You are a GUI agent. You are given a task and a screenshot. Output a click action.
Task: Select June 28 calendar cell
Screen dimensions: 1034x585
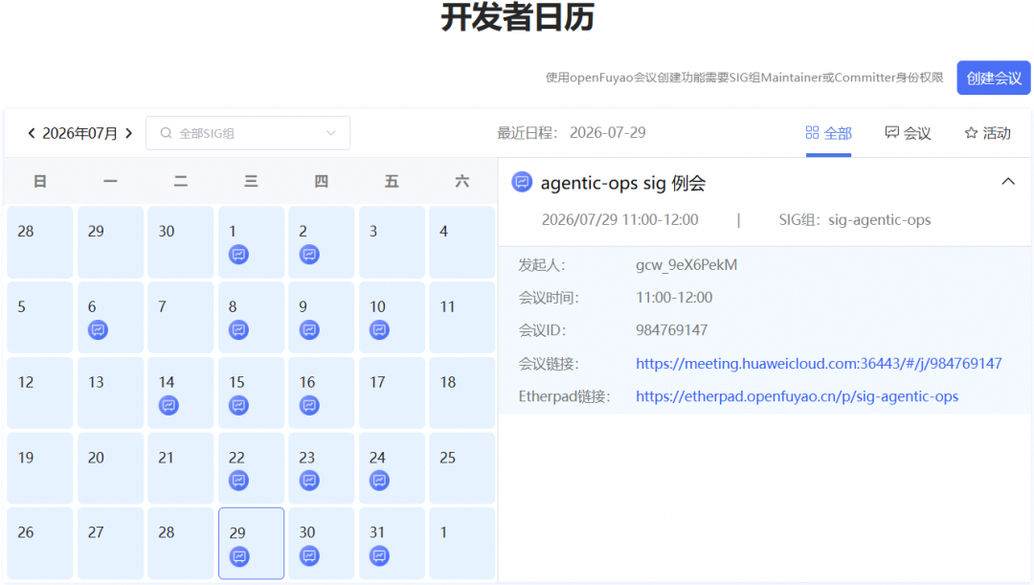[x=40, y=242]
